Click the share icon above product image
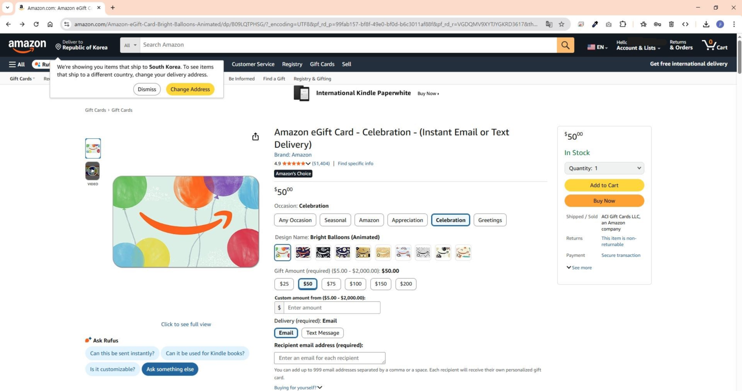 [255, 137]
